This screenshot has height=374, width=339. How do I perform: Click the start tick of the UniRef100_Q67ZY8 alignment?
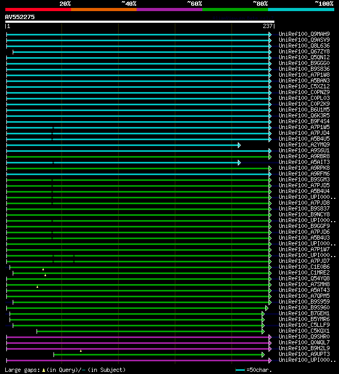click(x=13, y=52)
